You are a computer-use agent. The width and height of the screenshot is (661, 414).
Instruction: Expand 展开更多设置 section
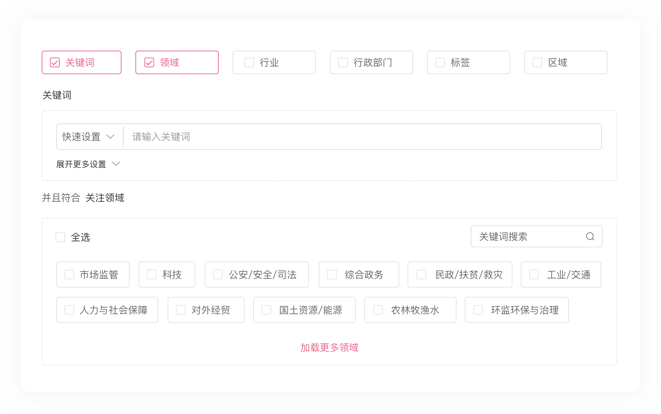[88, 164]
